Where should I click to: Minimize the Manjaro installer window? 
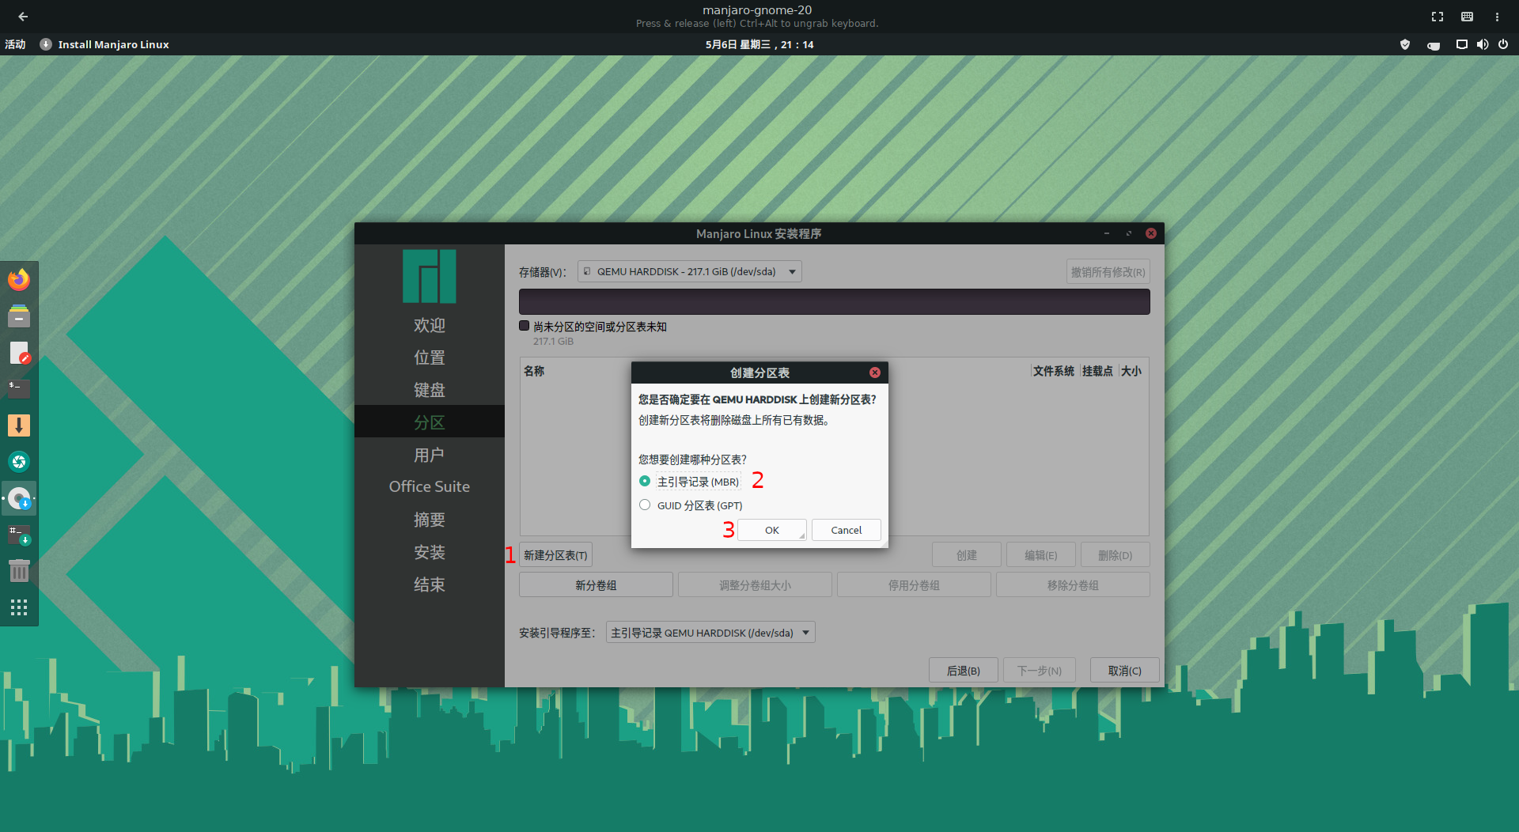point(1107,233)
